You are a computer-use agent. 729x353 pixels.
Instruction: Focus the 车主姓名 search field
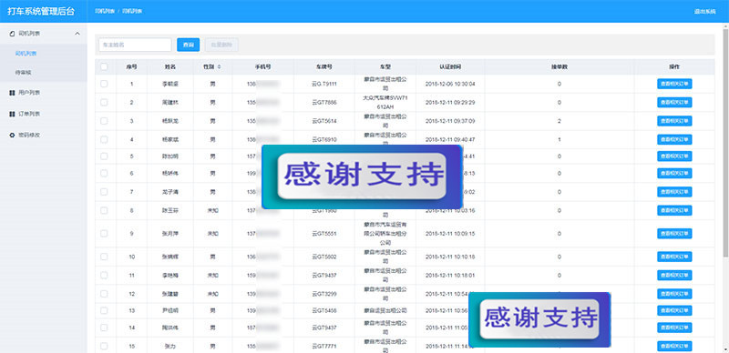[x=135, y=45]
